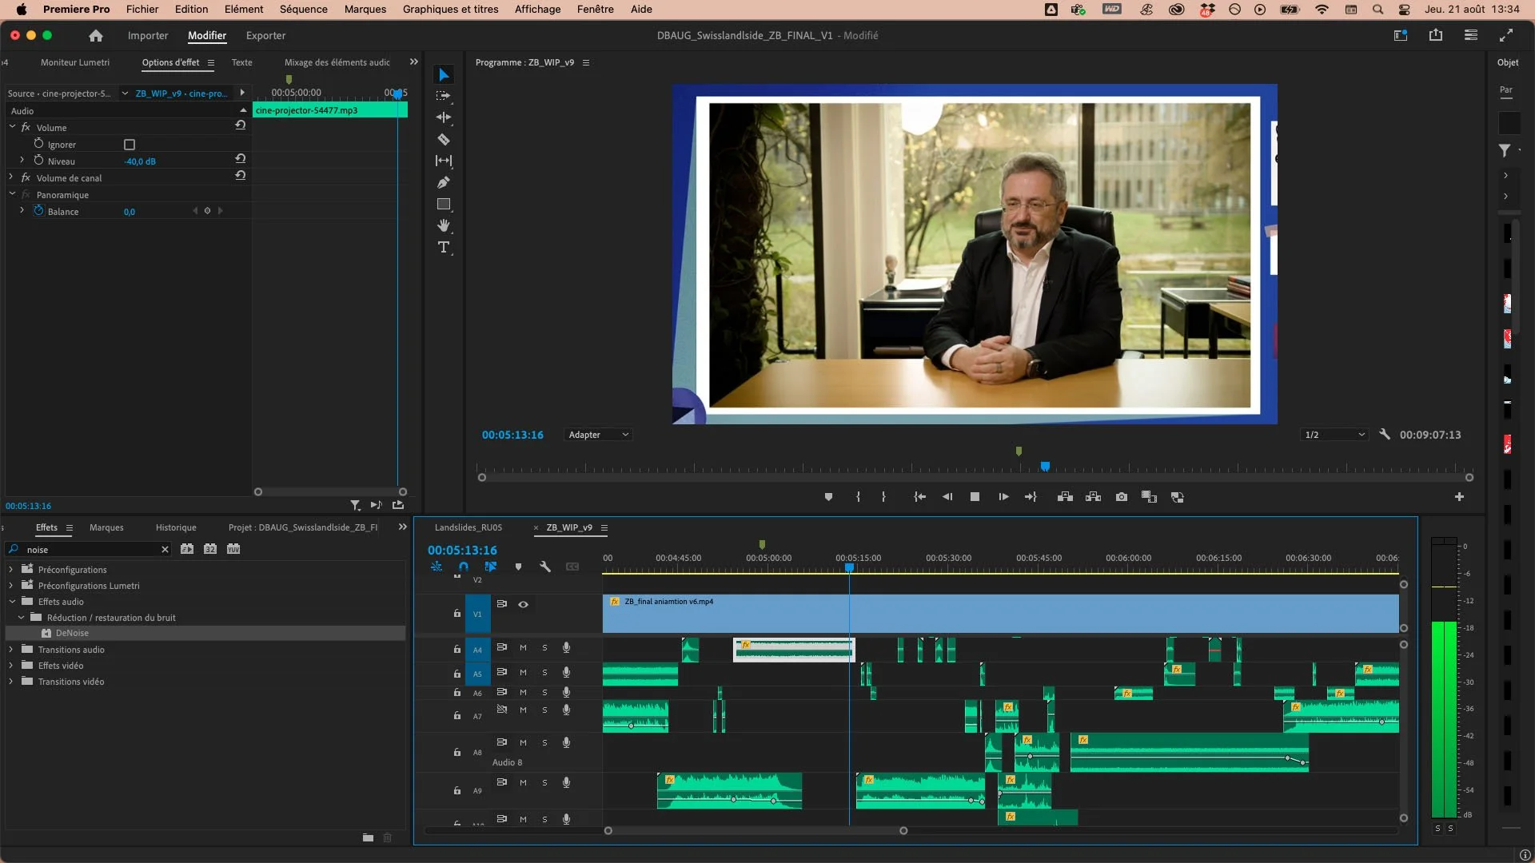Image resolution: width=1535 pixels, height=863 pixels.
Task: Take a snapshot with the camera export icon
Action: pyautogui.click(x=1122, y=496)
